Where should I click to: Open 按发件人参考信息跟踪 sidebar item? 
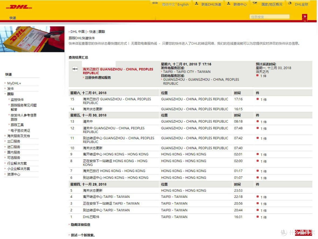click(x=24, y=117)
